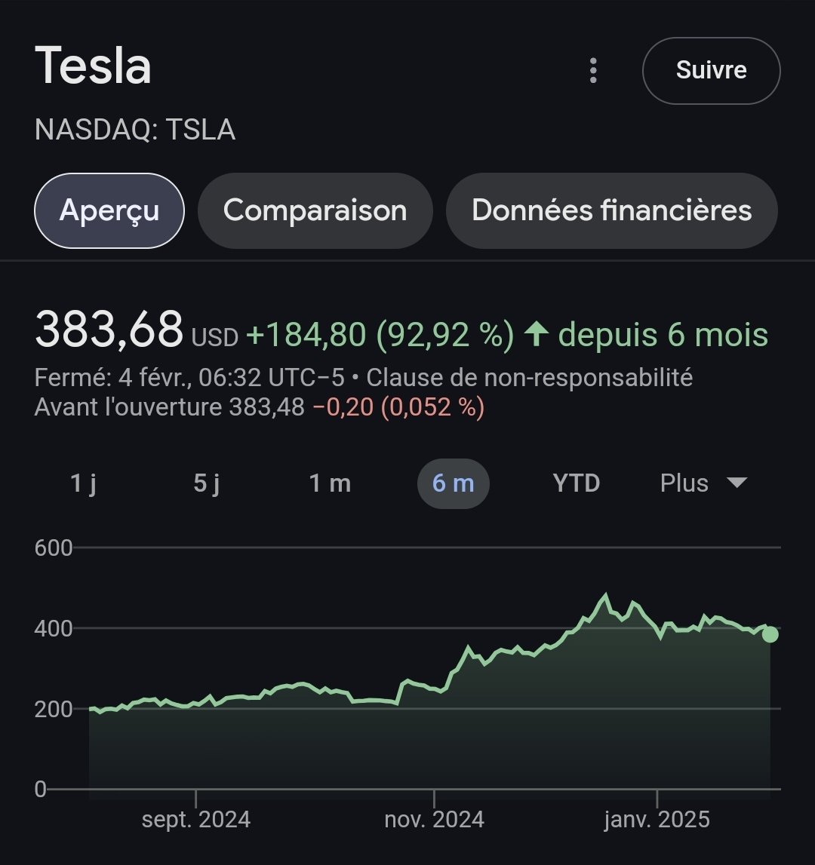815x865 pixels.
Task: Choose the 1 j time range
Action: (x=83, y=483)
